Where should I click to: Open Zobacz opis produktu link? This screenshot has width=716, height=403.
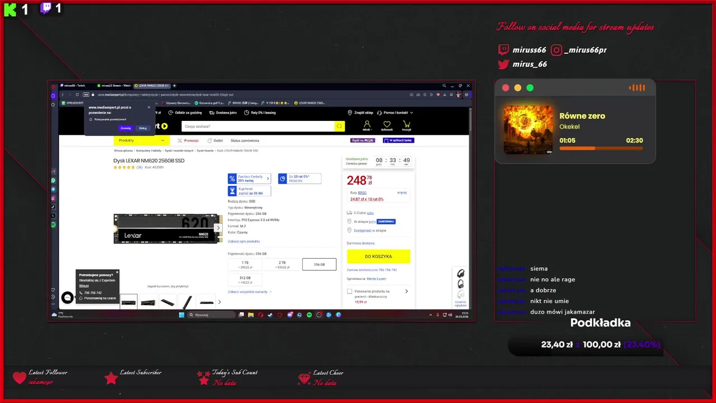pyautogui.click(x=244, y=241)
